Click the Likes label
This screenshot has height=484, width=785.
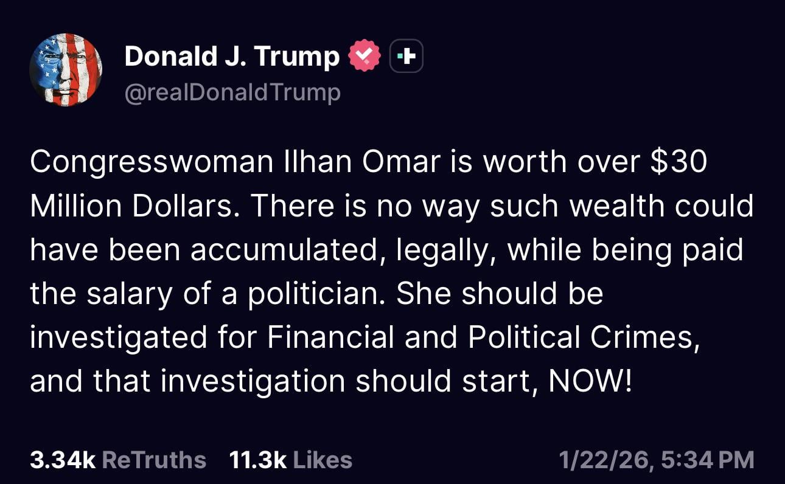(x=323, y=460)
